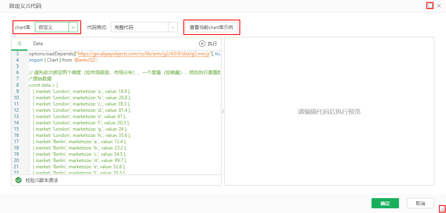The width and height of the screenshot is (446, 213).
Task: Run the code with the 执行 play icon
Action: pyautogui.click(x=202, y=44)
